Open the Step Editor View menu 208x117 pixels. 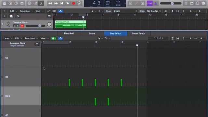pos(45,38)
